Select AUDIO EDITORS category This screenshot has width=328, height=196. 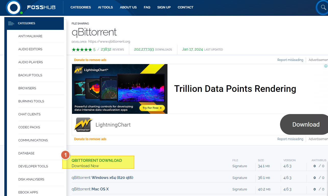click(x=30, y=49)
